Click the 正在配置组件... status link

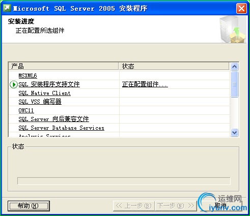pos(145,84)
